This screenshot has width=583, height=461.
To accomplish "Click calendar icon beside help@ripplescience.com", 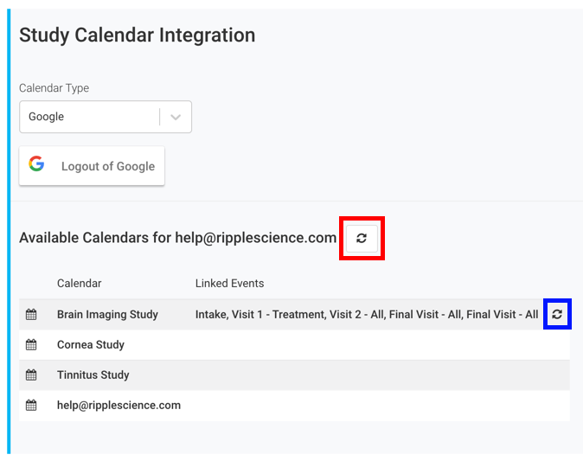I will (x=31, y=405).
